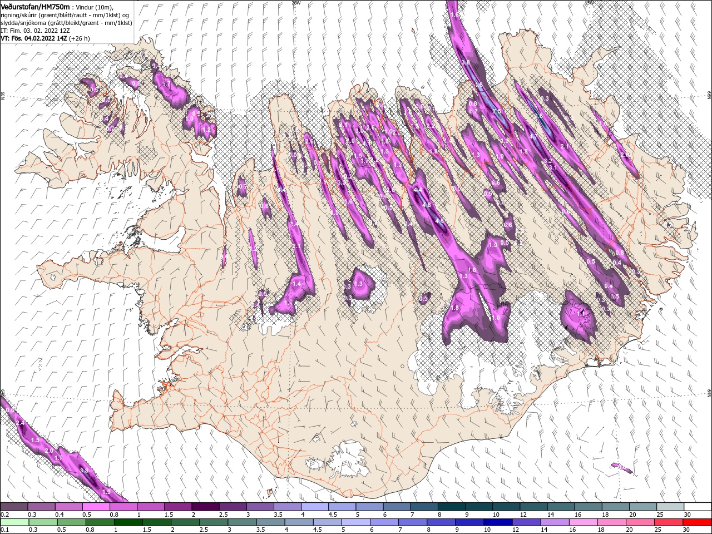Pick top legend swatch starting at 0.3
The width and height of the screenshot is (712, 534).
tap(41, 507)
